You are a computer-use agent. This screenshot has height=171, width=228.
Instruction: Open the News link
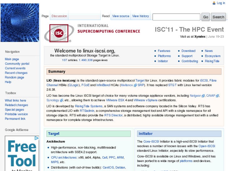[x=209, y=51]
